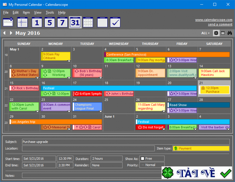The height and width of the screenshot is (182, 235).
Task: Open the Task list checkmark icon
Action: pyautogui.click(x=115, y=22)
